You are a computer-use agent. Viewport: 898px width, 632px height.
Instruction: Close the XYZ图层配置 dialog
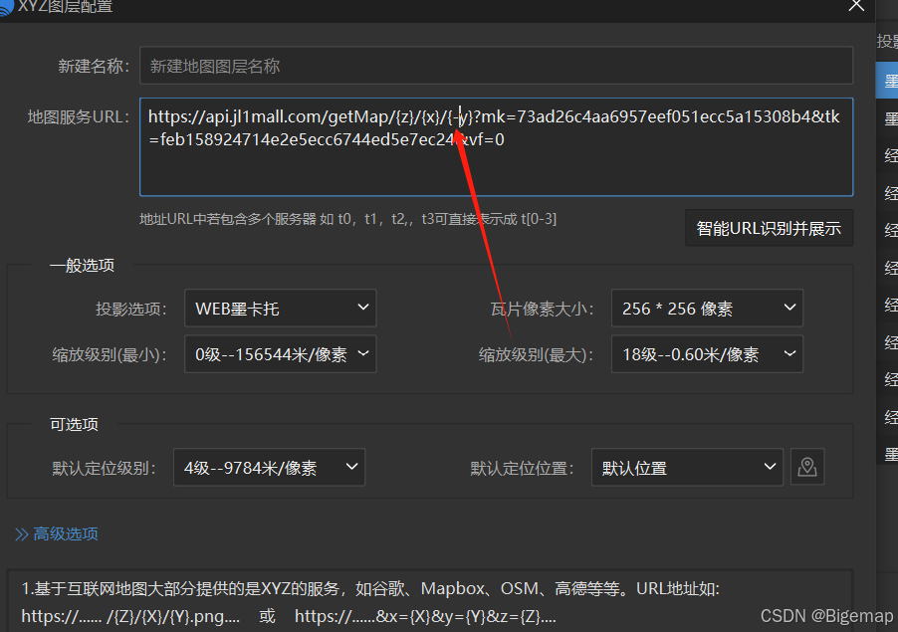pos(856,7)
